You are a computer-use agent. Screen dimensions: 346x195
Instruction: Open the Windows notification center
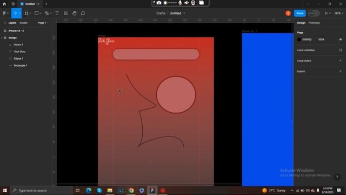pos(339,190)
